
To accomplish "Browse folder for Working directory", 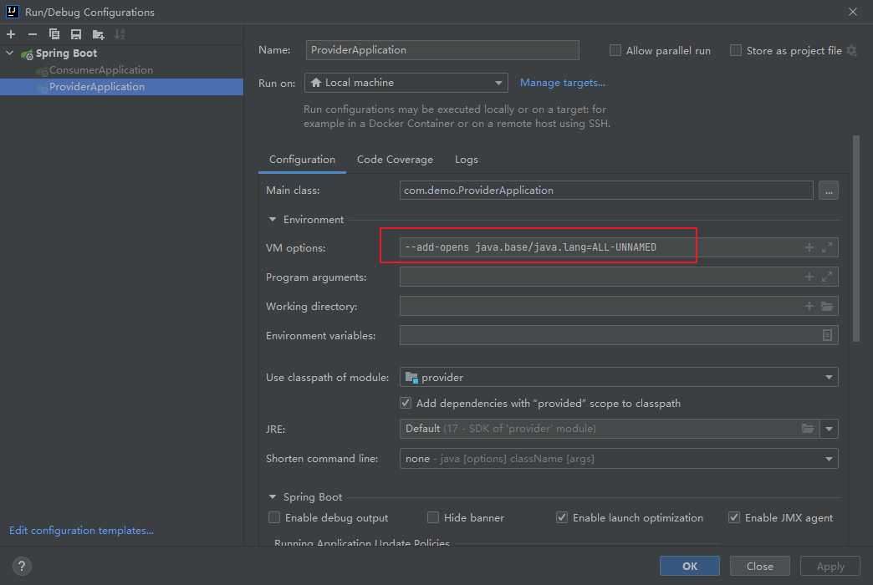I will [827, 306].
